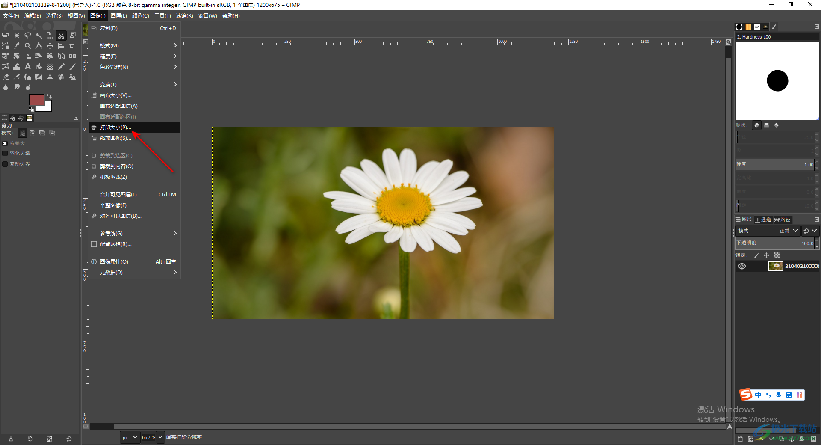
Task: Select the layer thumbnail in layers panel
Action: coord(775,266)
